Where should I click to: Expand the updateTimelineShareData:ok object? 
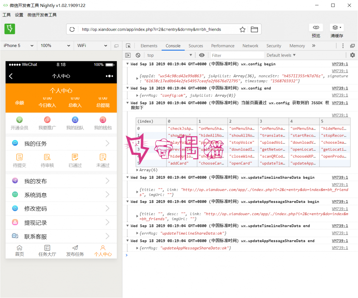point(137,233)
